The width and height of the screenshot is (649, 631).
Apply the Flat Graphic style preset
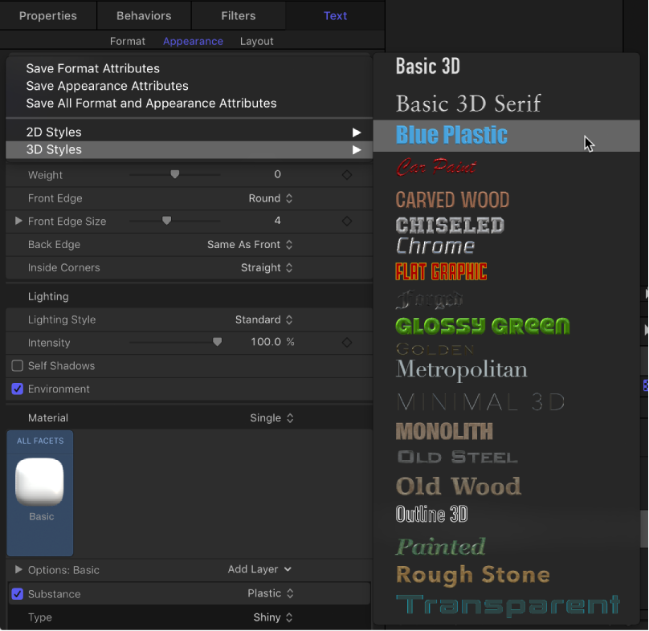(440, 272)
